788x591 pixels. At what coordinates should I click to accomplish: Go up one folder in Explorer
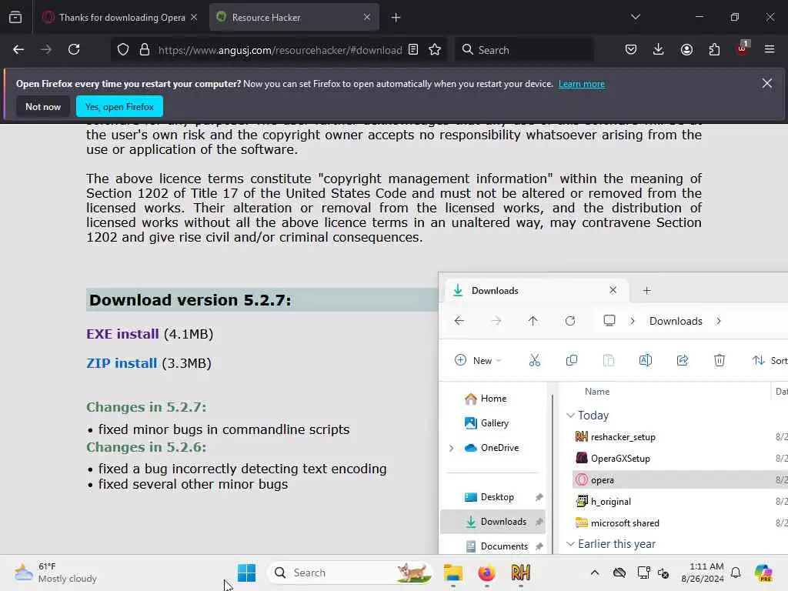pyautogui.click(x=533, y=321)
